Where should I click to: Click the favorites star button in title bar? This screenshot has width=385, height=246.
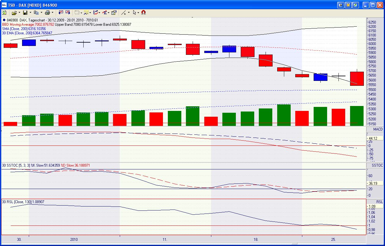click(348, 5)
